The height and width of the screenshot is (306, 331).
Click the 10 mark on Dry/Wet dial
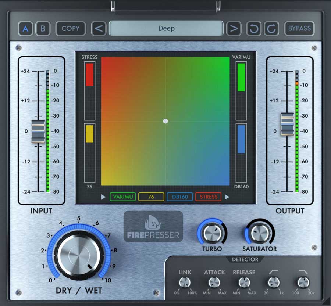tap(108, 281)
